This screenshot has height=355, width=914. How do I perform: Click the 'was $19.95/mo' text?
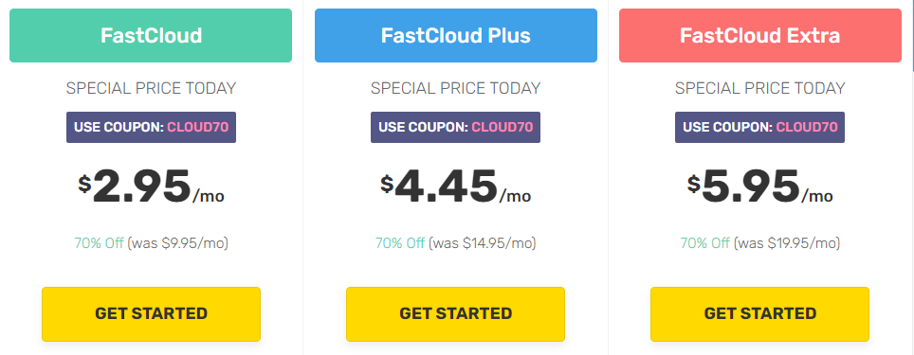coord(787,243)
